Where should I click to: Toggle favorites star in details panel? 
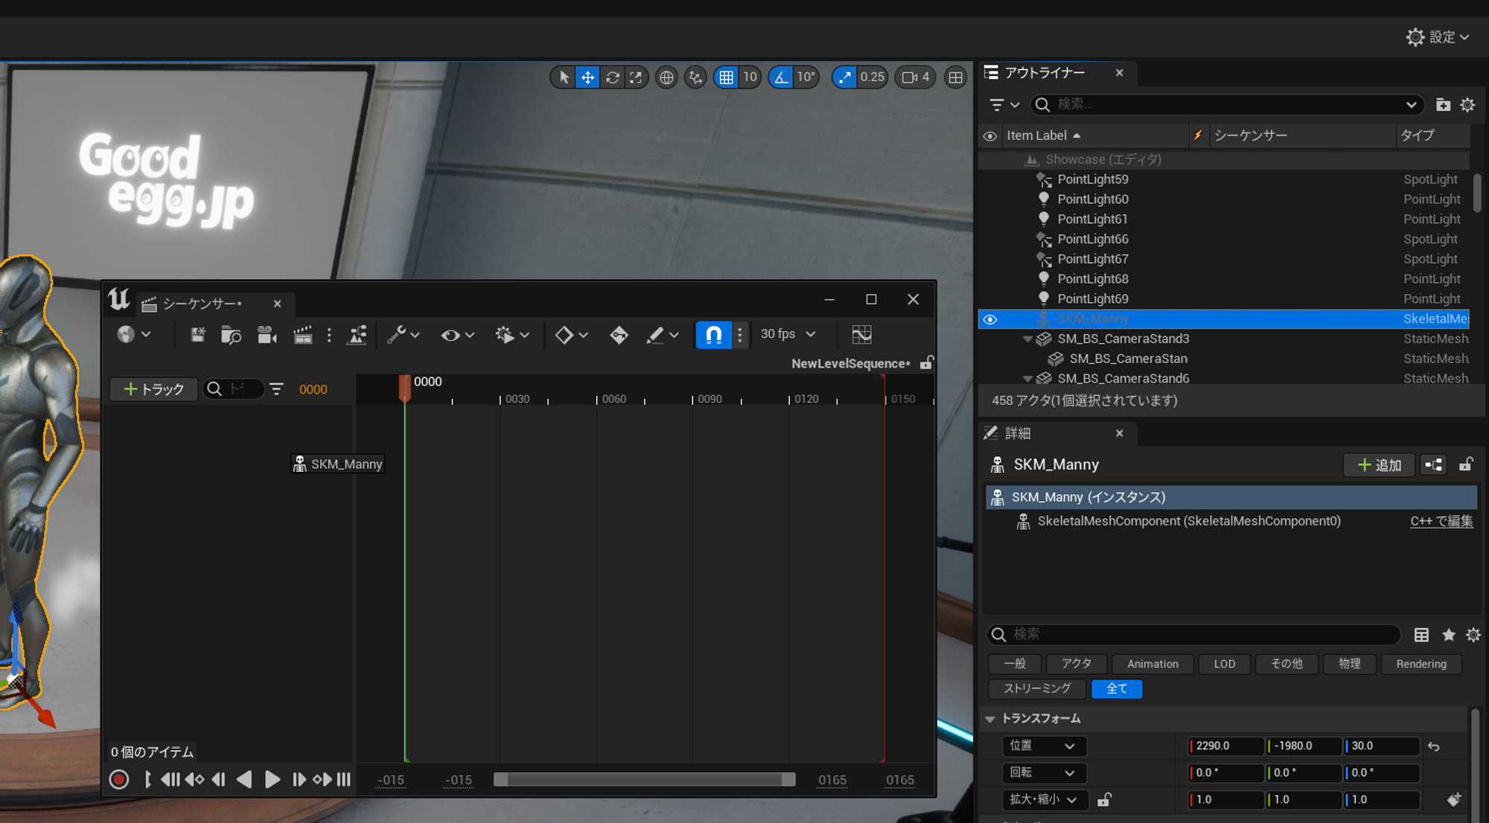[1449, 635]
